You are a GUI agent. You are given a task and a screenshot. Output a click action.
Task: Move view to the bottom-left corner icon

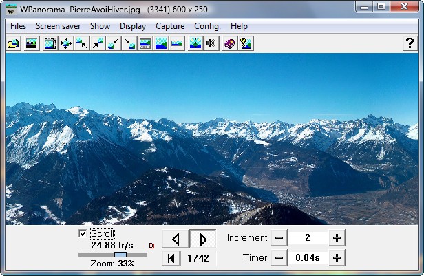point(114,43)
